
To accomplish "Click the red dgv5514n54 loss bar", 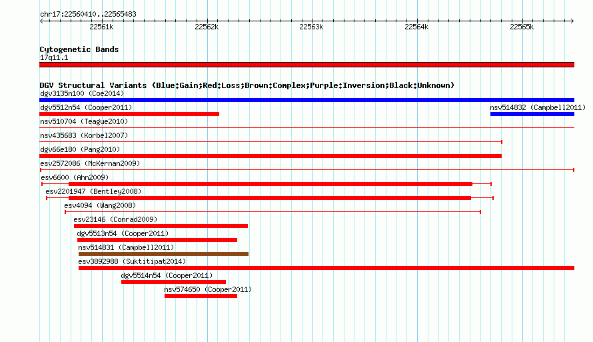I will coord(174,282).
